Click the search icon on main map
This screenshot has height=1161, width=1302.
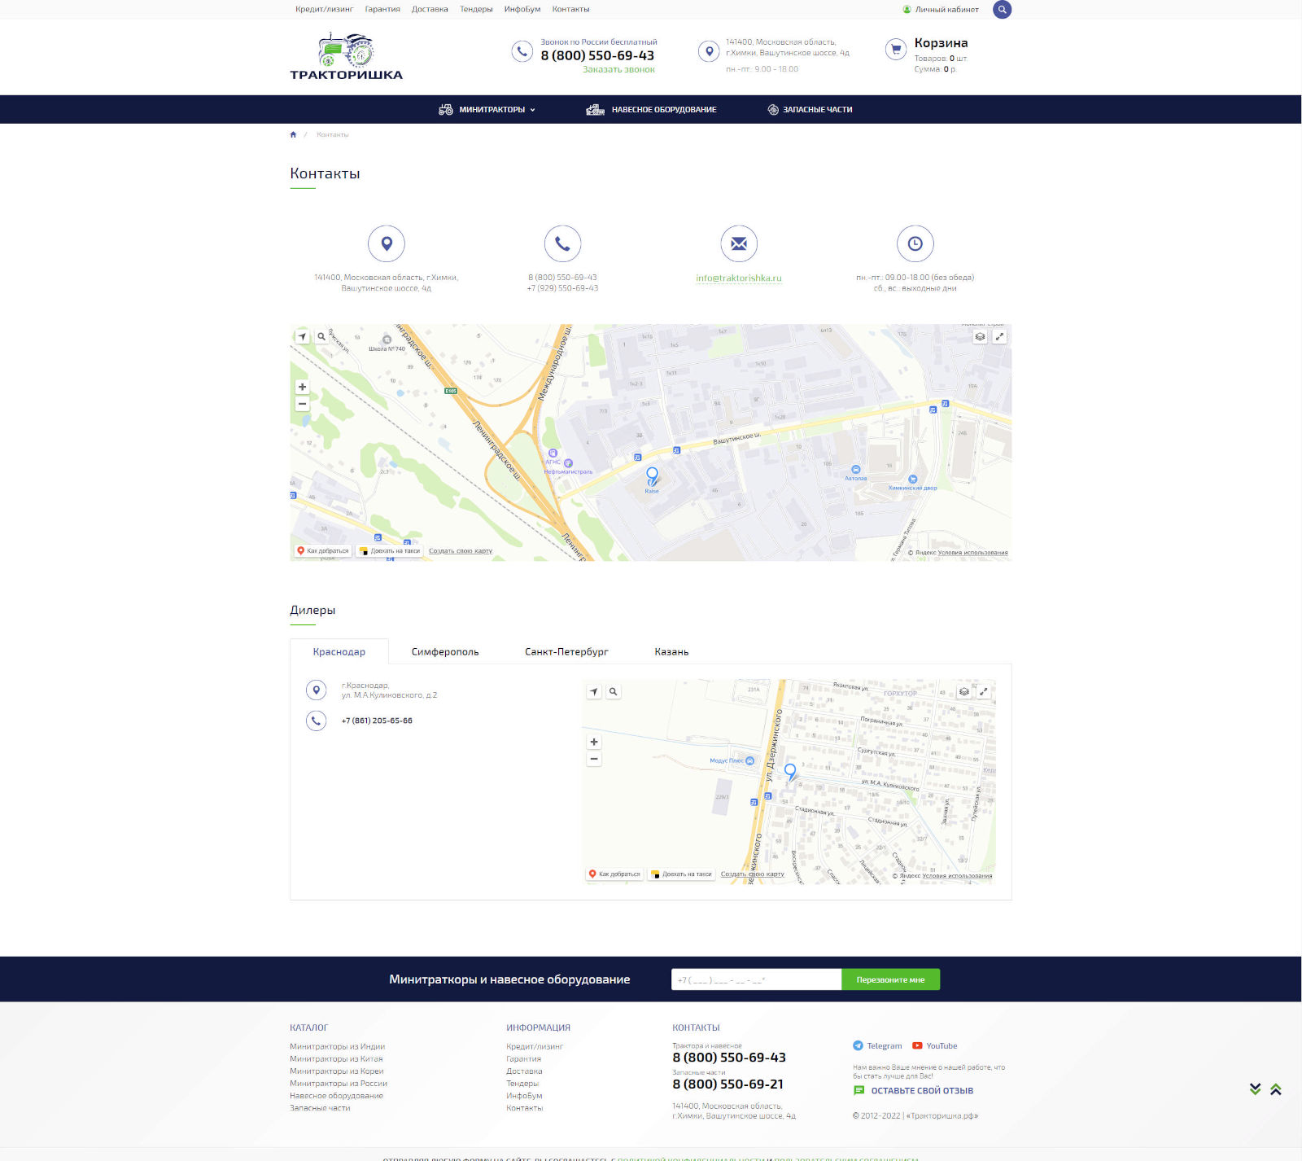tap(321, 336)
